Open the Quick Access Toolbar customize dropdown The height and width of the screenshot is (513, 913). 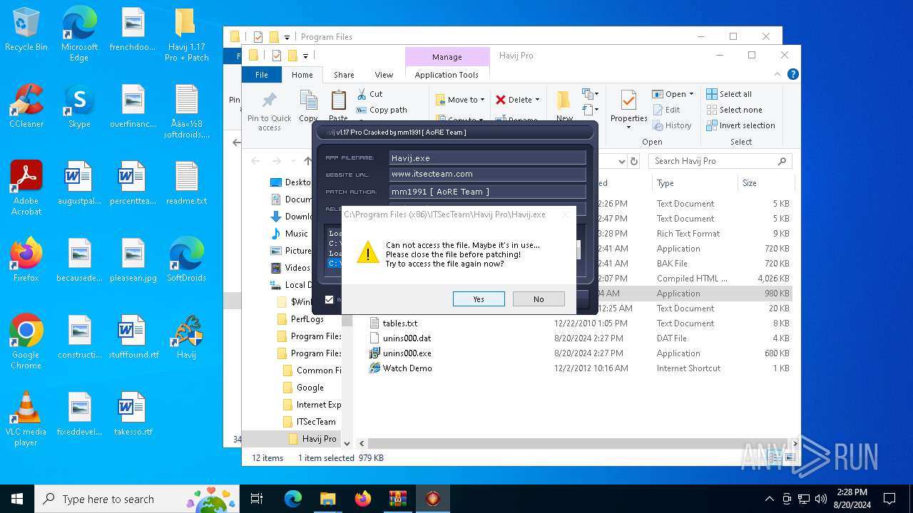[x=305, y=56]
